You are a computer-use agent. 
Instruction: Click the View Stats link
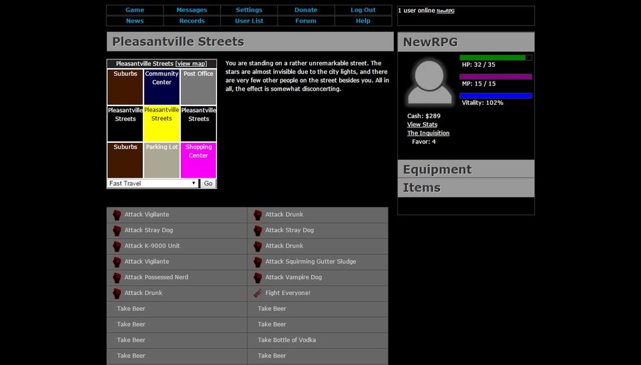[x=422, y=125]
